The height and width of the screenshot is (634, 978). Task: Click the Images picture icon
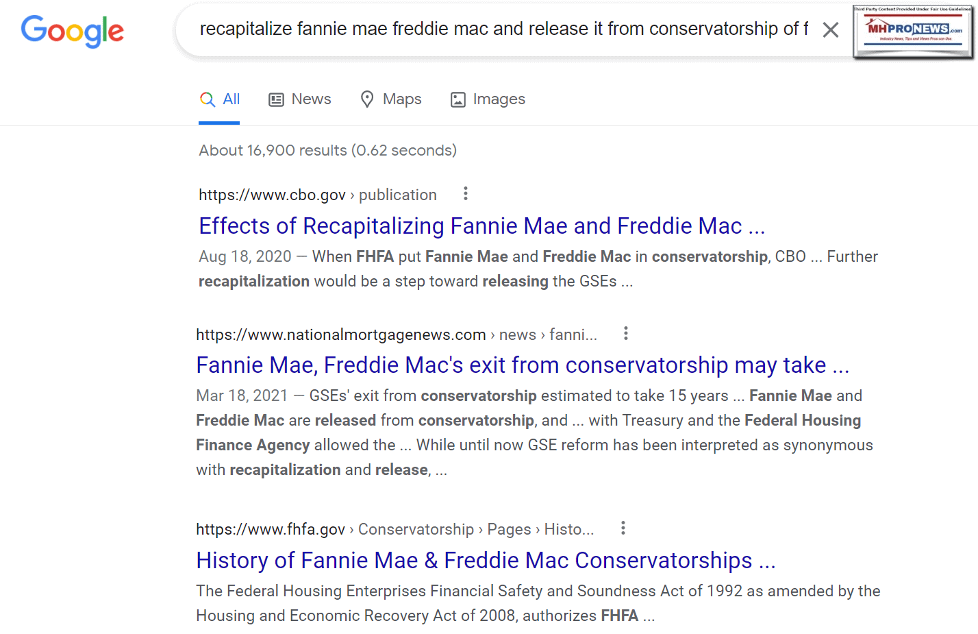tap(458, 100)
